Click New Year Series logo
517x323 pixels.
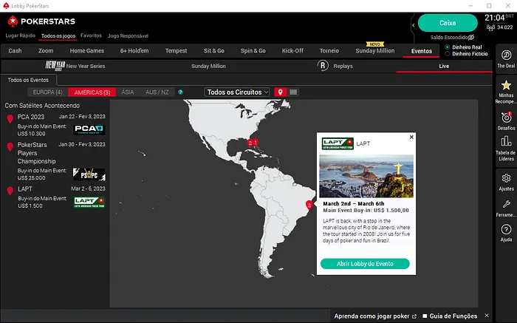(55, 66)
